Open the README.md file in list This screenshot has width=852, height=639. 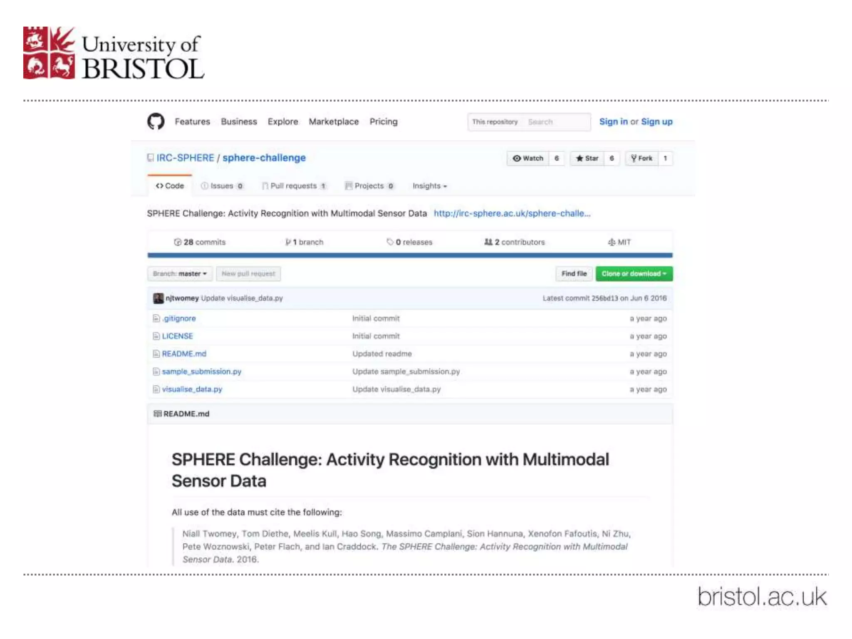[184, 354]
